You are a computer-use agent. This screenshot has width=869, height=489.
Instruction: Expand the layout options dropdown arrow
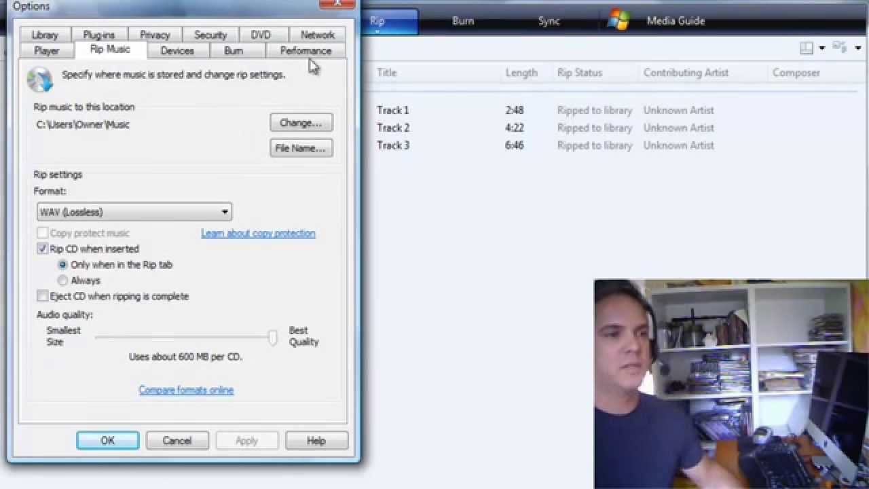click(x=821, y=48)
